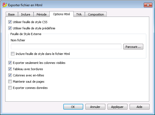This screenshot has height=115, width=155.
Task: Click the Nom fichier text field
Action: pyautogui.click(x=66, y=46)
